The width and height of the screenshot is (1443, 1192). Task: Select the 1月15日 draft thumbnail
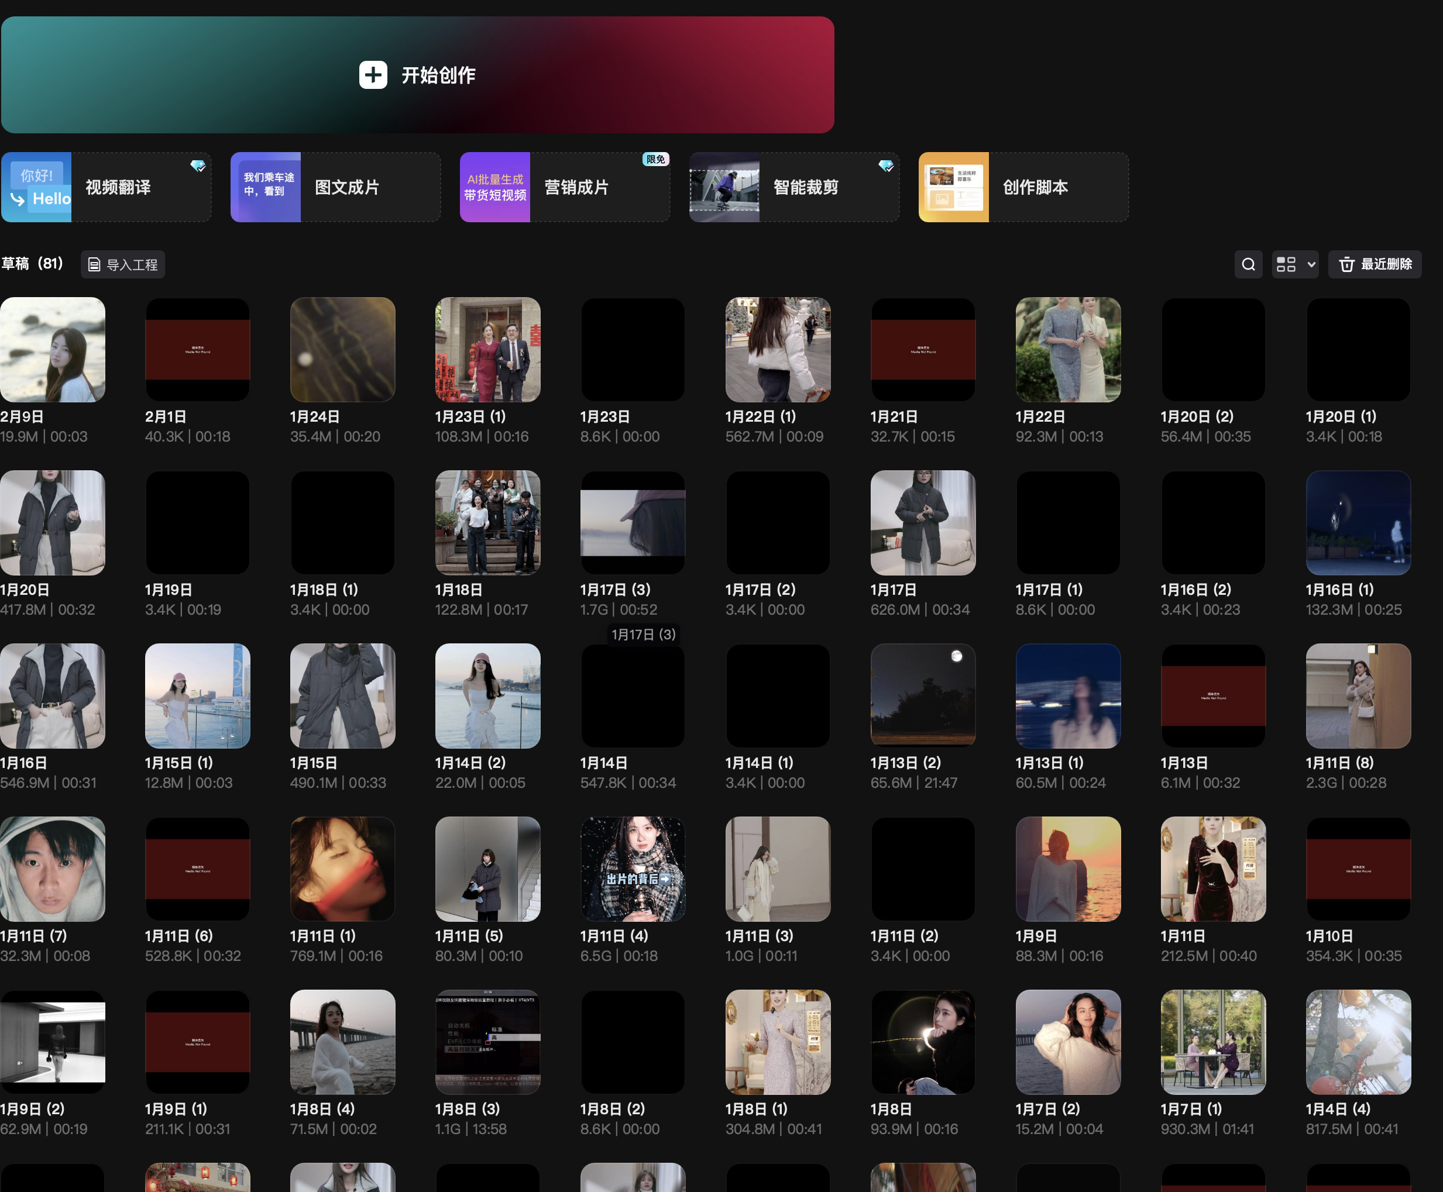point(343,695)
